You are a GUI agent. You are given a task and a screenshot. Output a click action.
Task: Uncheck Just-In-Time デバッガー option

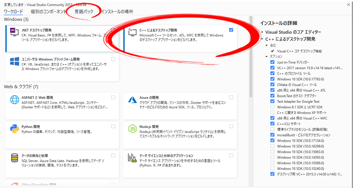[273, 62]
